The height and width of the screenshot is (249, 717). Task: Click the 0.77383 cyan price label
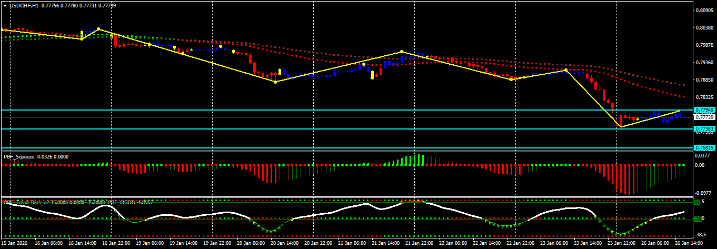(704, 128)
